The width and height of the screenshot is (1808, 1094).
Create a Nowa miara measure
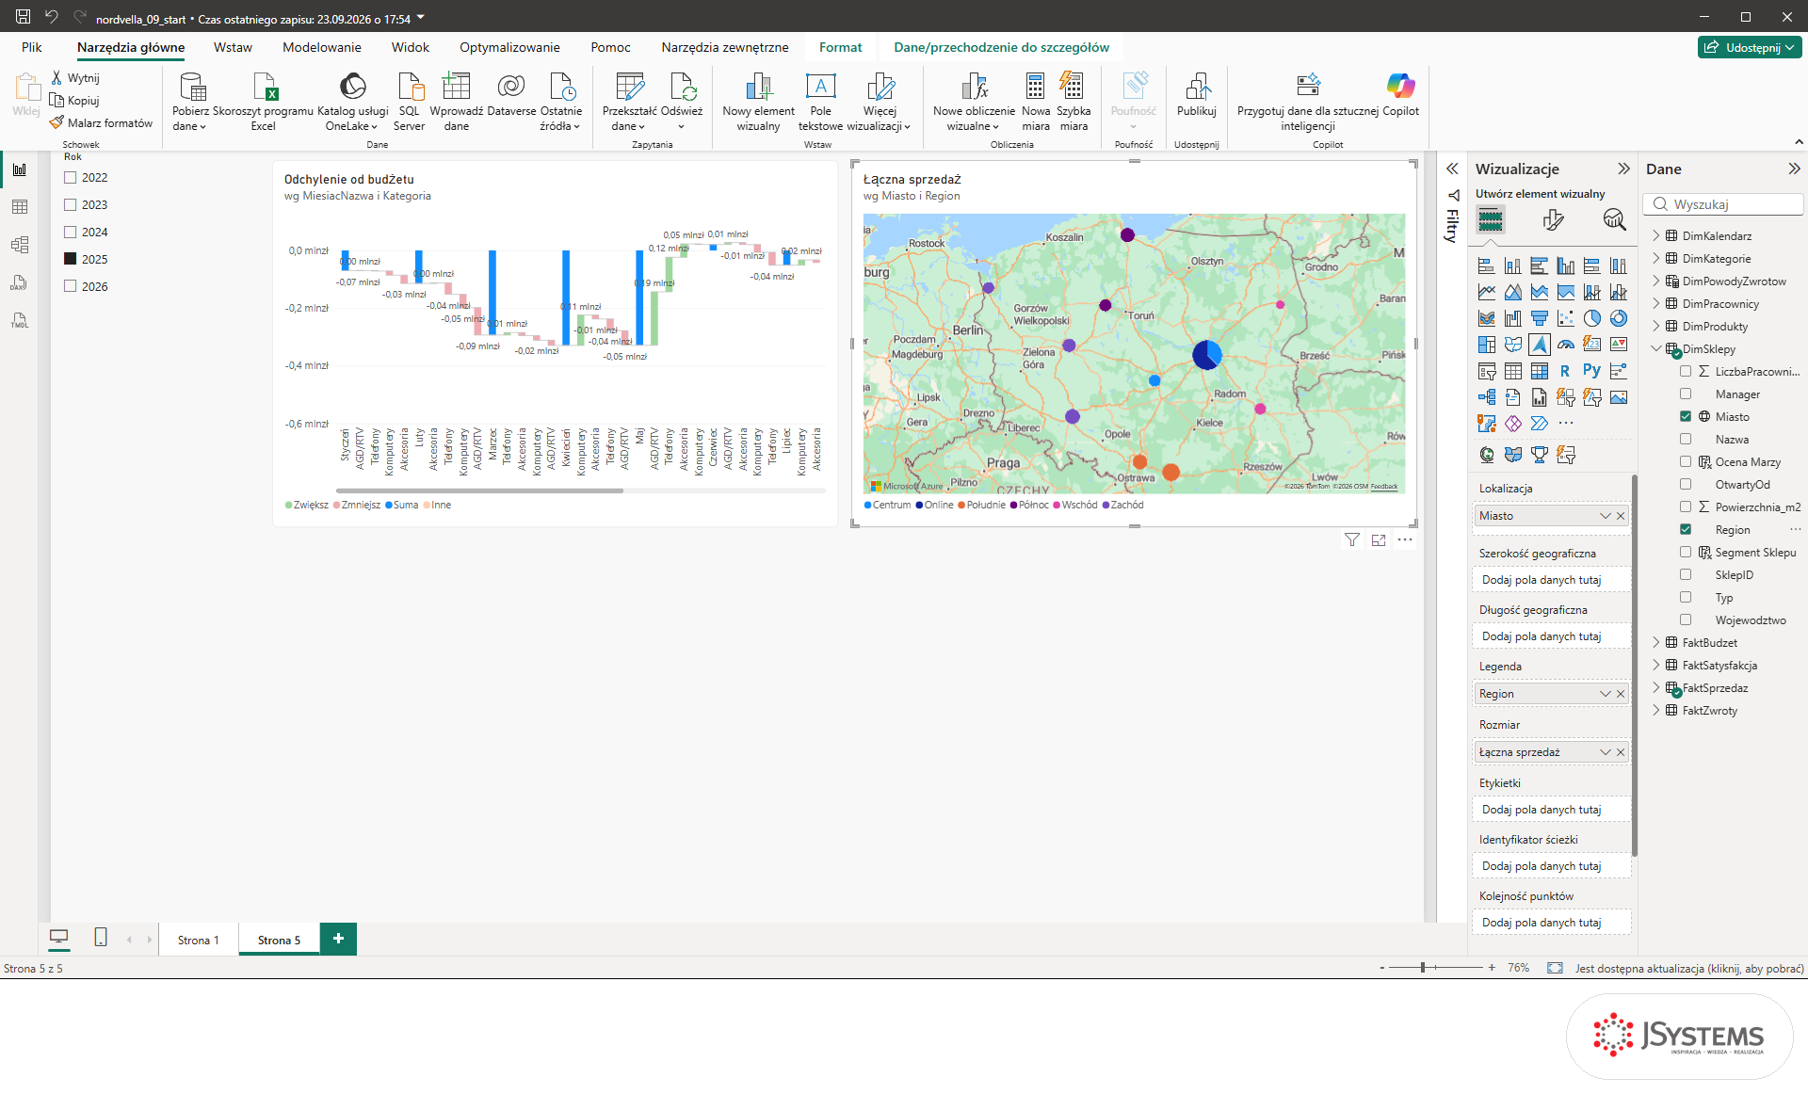[x=1036, y=102]
